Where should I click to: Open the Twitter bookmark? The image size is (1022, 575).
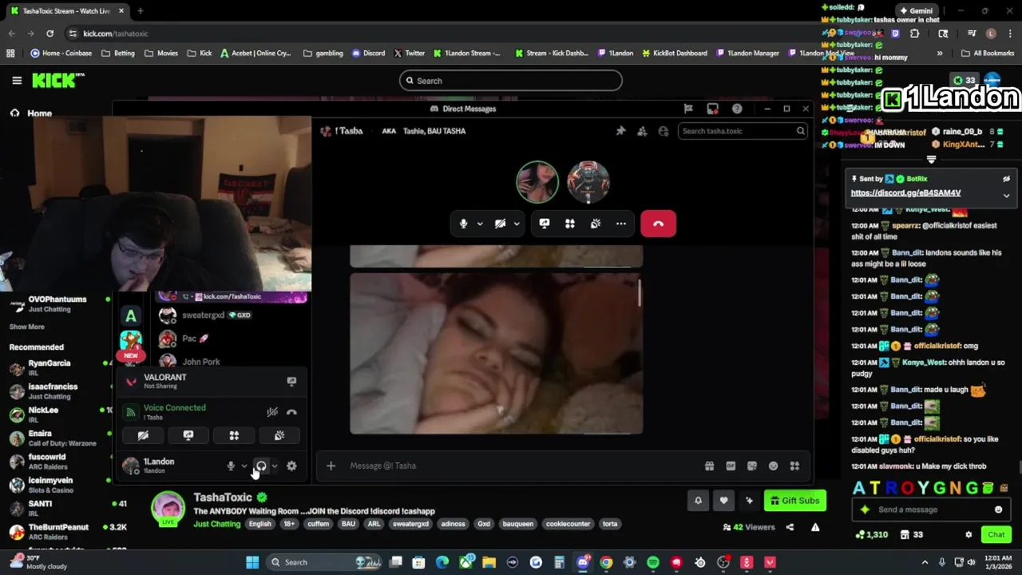pos(409,54)
